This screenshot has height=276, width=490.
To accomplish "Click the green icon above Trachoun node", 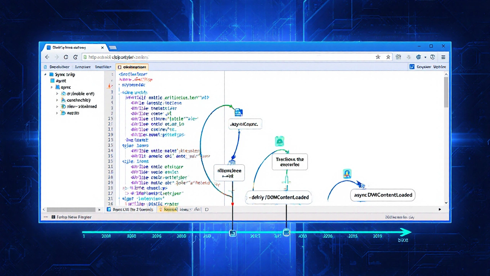I will pyautogui.click(x=279, y=141).
